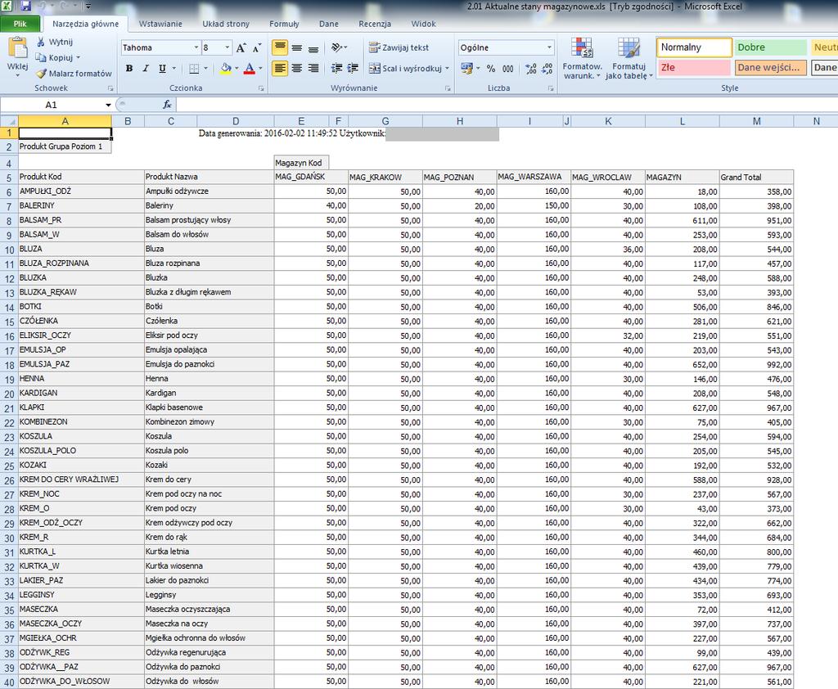The height and width of the screenshot is (689, 838).
Task: Open Wyrównanie alignment dialog launcher
Action: point(448,88)
